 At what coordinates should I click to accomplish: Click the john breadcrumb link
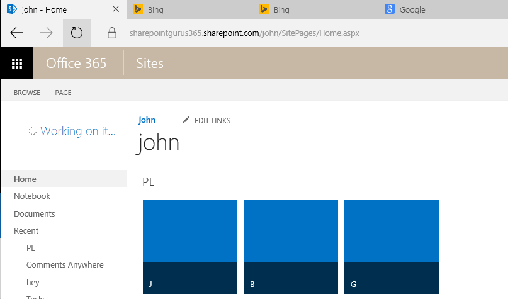pos(147,120)
